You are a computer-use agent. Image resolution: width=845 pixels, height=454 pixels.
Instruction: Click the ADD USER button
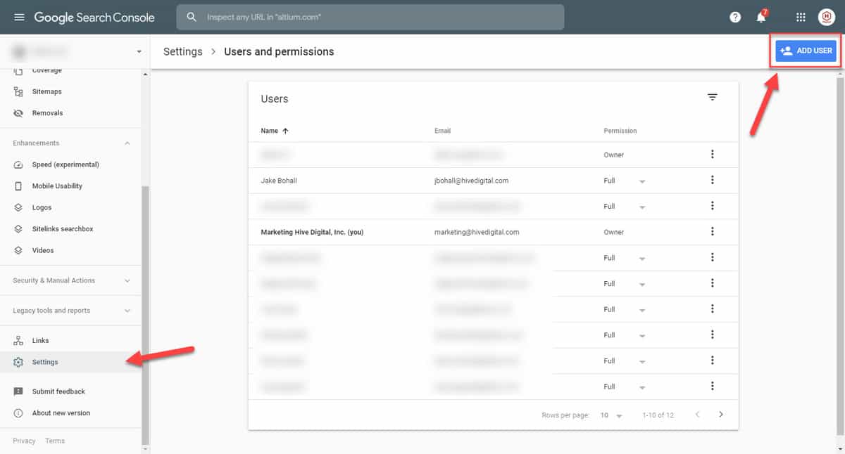click(806, 51)
